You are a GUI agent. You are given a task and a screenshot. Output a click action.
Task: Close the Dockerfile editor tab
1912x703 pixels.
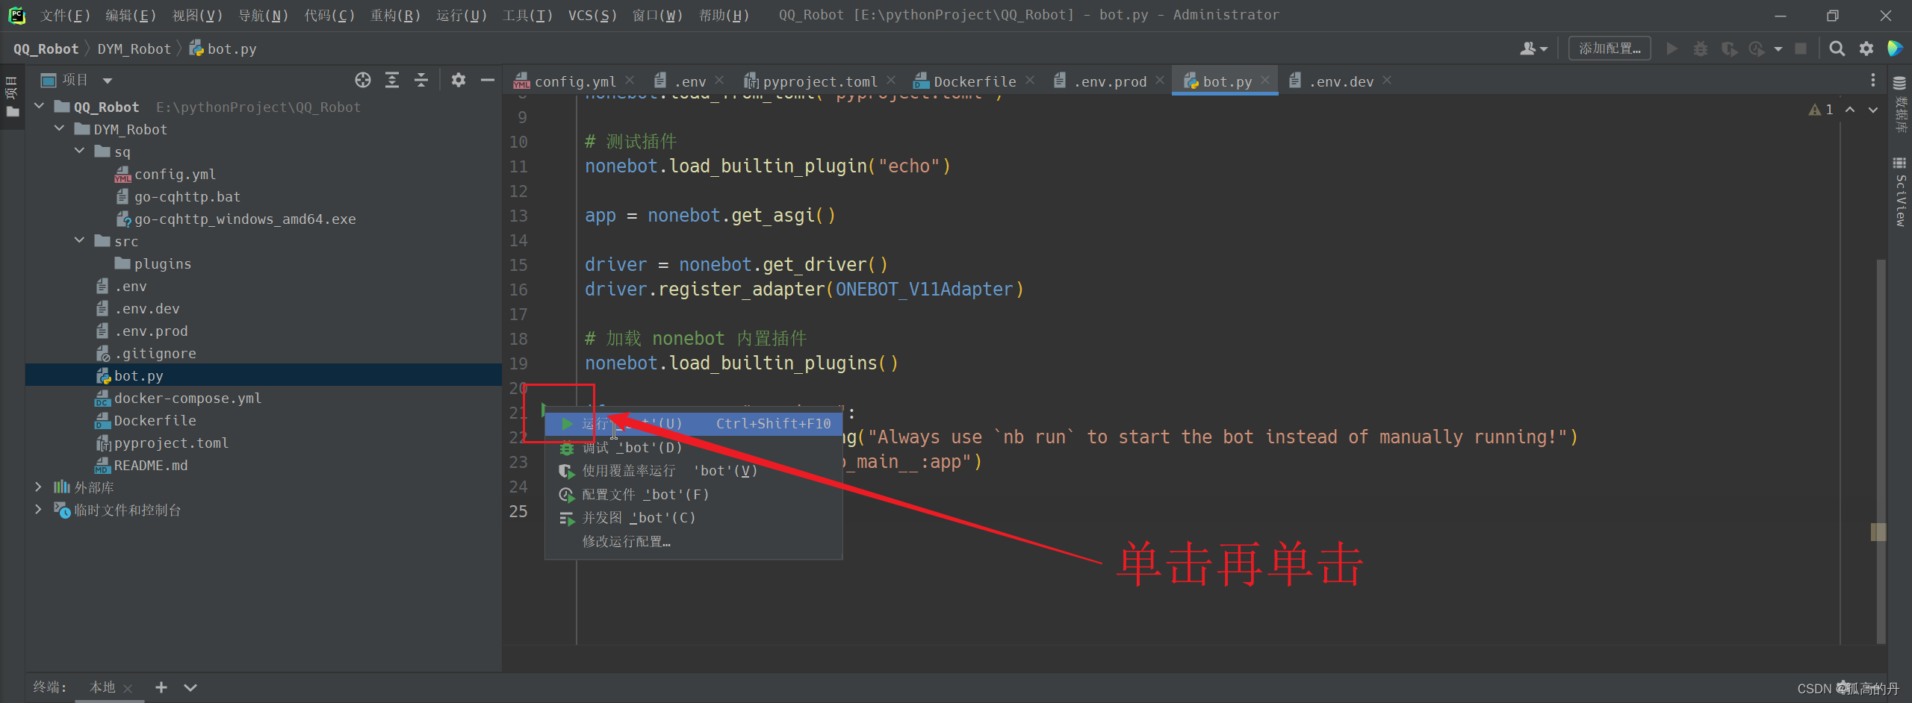[x=1031, y=80]
